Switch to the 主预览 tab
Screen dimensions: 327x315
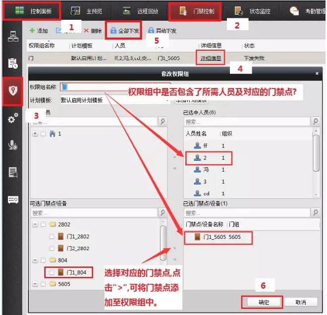[x=87, y=11]
